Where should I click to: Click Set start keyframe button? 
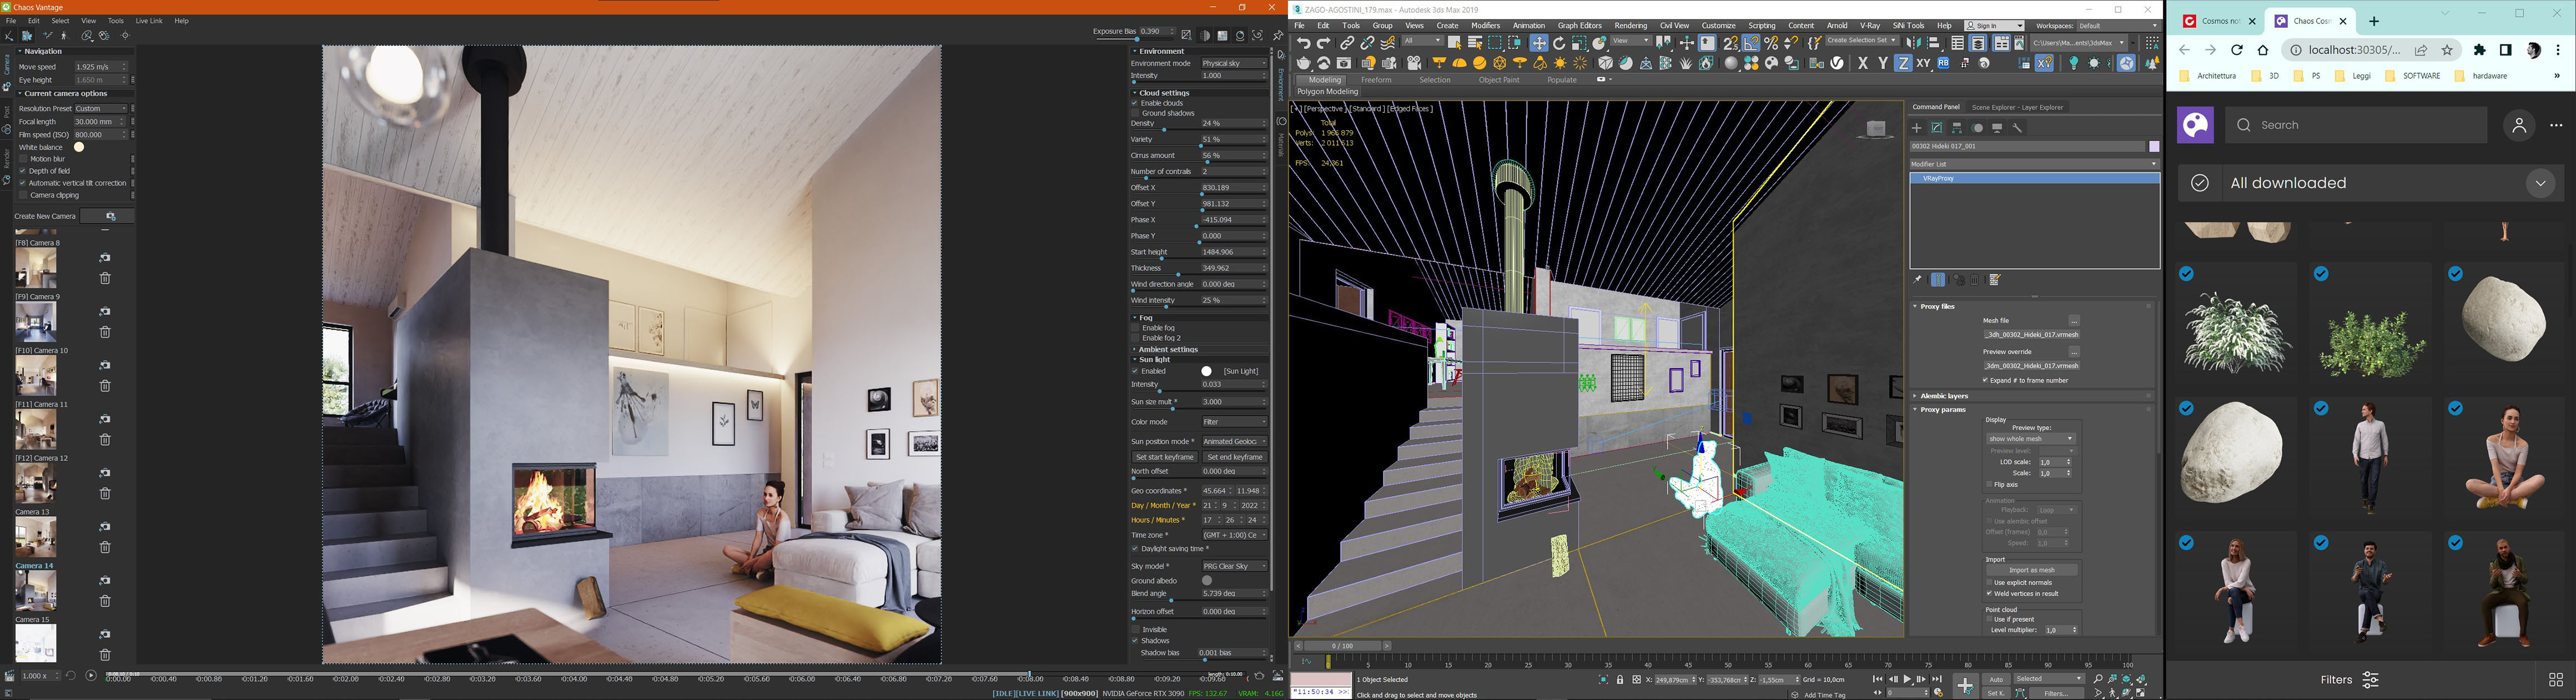(x=1164, y=457)
